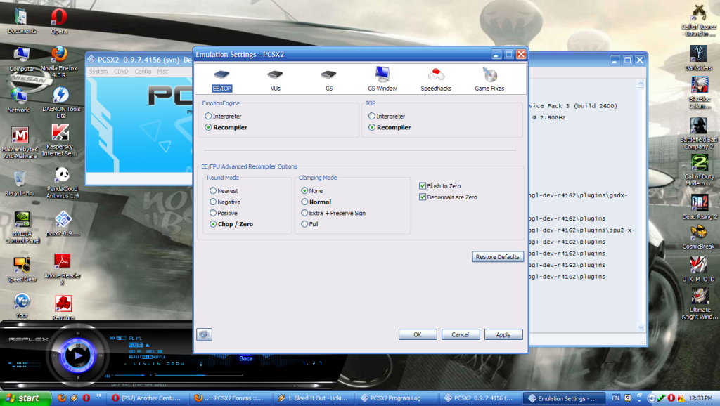Select the Recycle Bin desktop icon
Screen dimensions: 720x406
pos(19,183)
